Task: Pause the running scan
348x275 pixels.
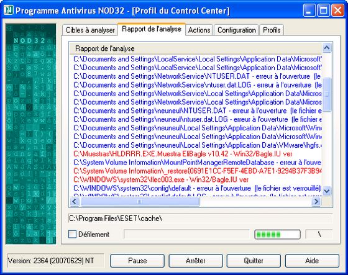Action: point(137,261)
